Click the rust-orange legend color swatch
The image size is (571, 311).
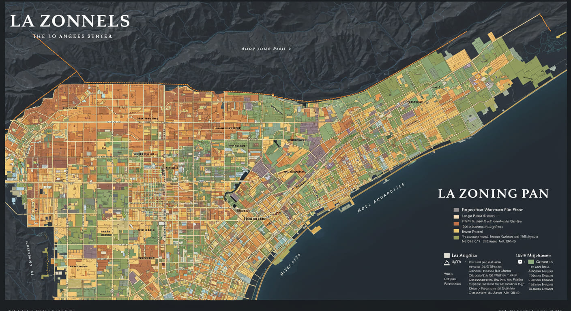click(456, 224)
